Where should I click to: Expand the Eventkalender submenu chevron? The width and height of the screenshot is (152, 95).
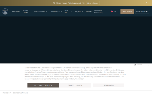(47, 11)
